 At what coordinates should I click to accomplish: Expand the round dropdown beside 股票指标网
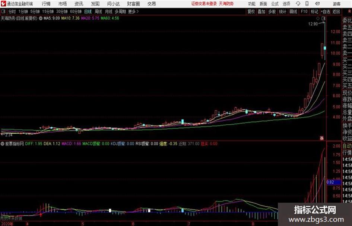tap(3, 144)
